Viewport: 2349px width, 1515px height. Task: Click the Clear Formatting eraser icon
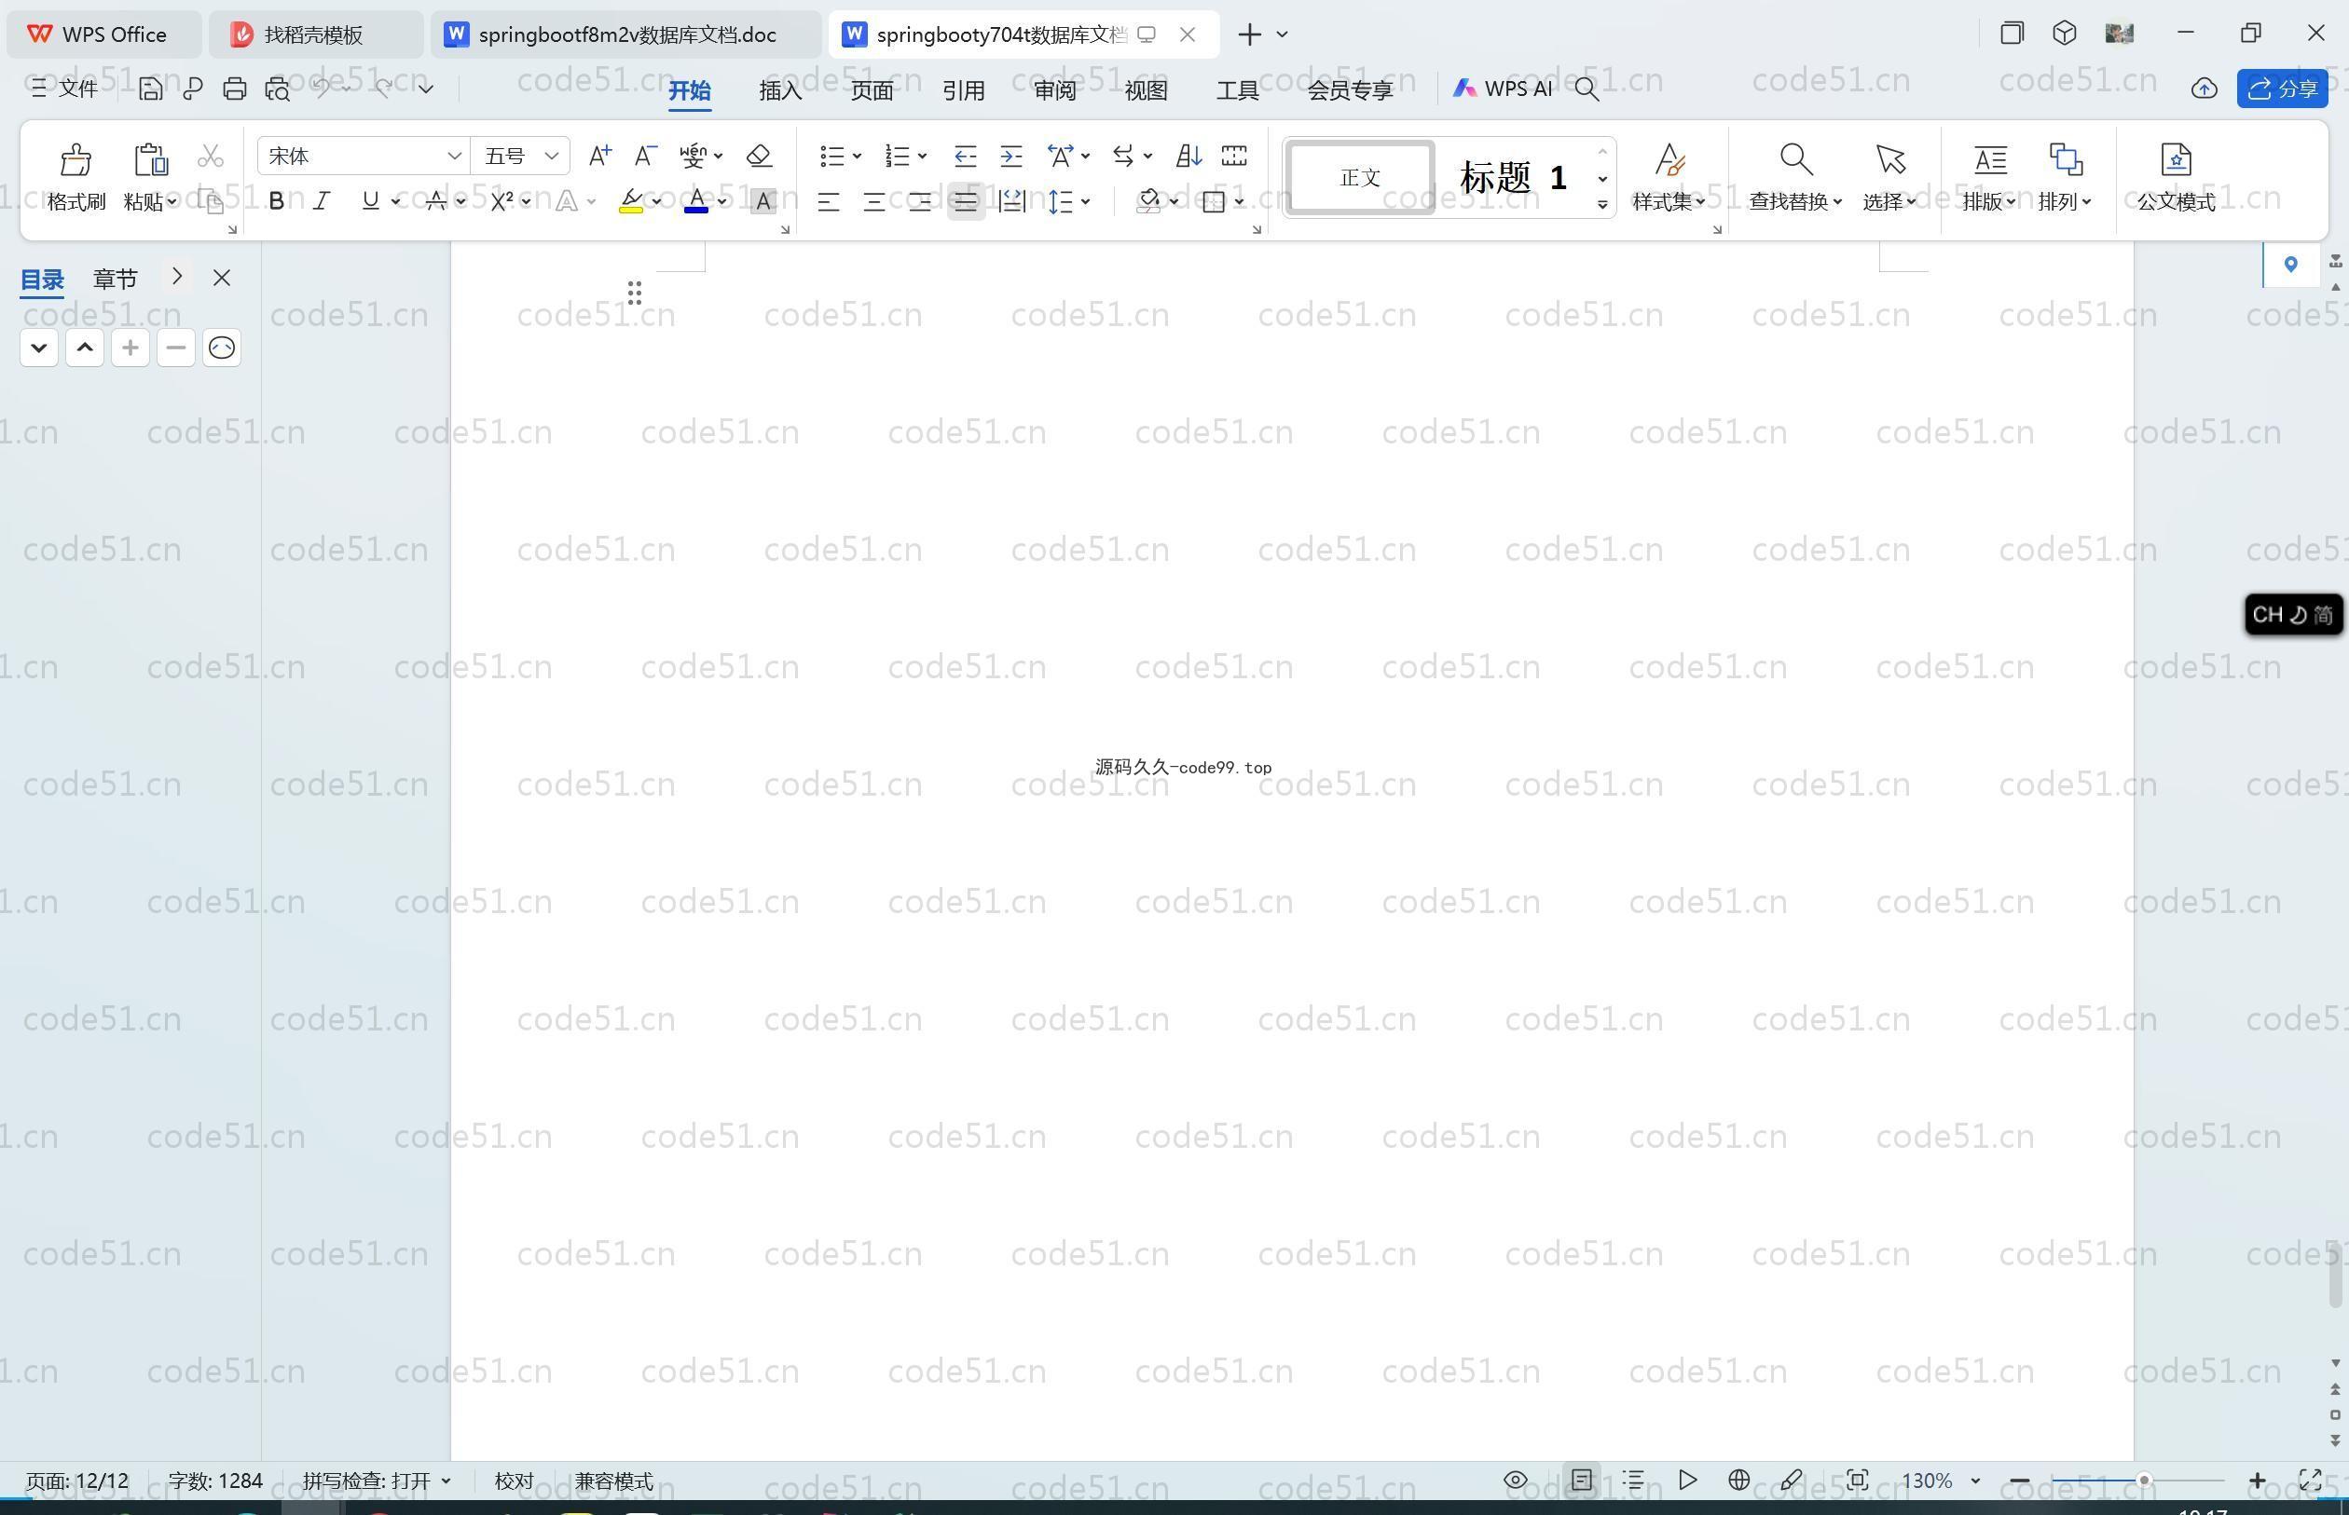[759, 156]
